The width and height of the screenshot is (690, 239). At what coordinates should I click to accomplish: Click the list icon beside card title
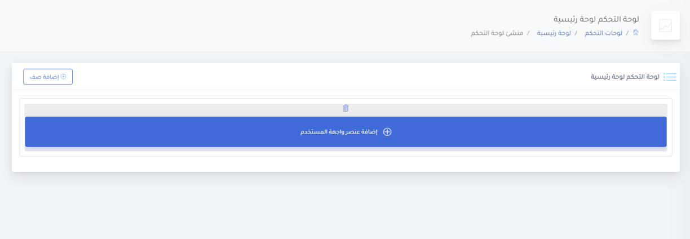pyautogui.click(x=670, y=77)
